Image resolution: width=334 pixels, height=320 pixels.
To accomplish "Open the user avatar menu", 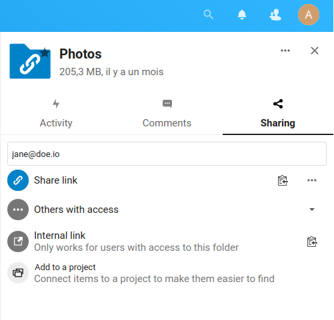I will point(309,15).
